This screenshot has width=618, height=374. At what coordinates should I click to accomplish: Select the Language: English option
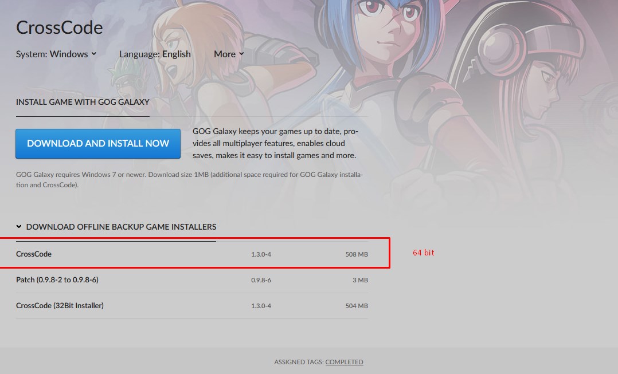point(155,54)
